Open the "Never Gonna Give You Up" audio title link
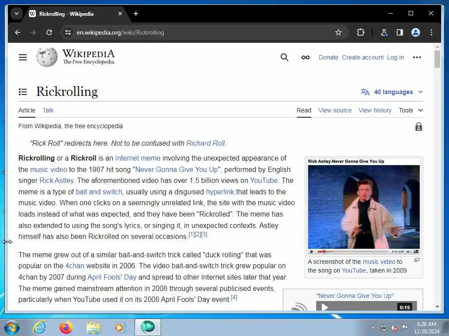This screenshot has height=336, width=449. pos(355,296)
